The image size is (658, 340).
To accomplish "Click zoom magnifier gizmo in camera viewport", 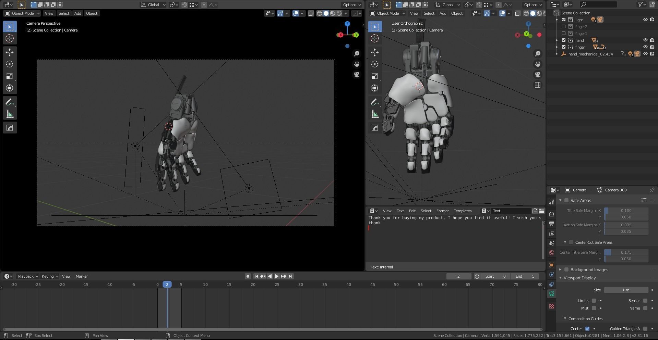I will point(357,54).
